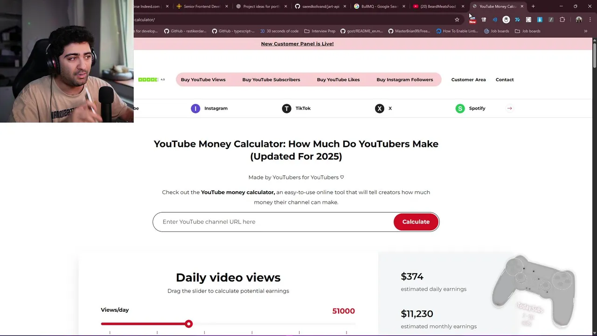Image resolution: width=597 pixels, height=336 pixels.
Task: Open the gost/README bookmark
Action: coord(361,31)
